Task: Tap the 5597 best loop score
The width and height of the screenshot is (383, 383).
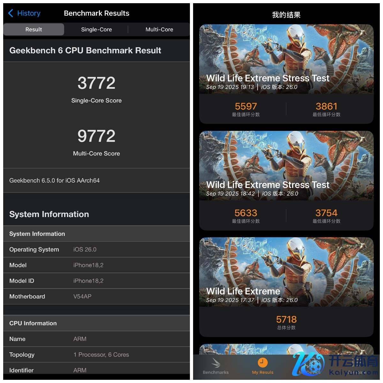Action: [246, 106]
